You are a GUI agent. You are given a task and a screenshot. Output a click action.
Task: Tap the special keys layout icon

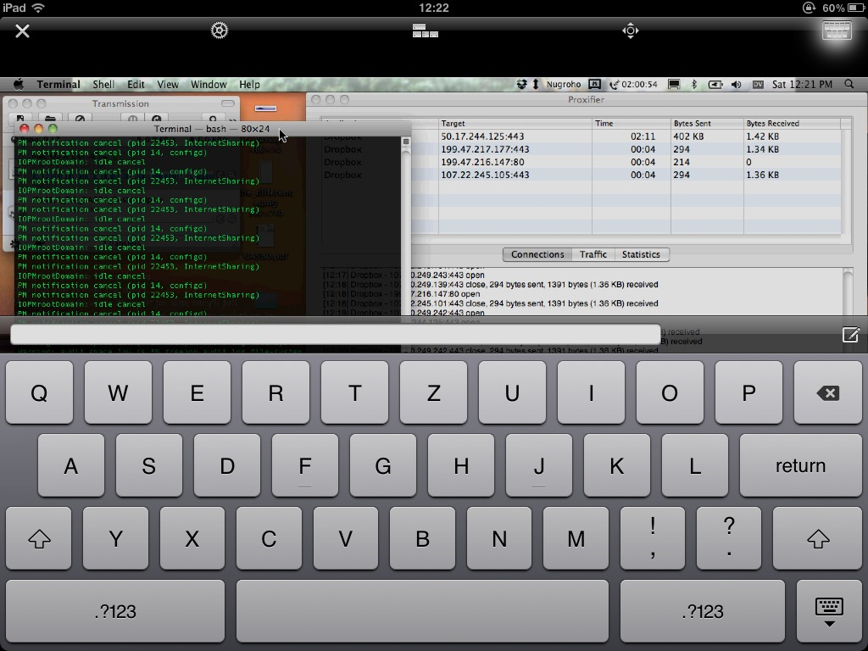[x=426, y=31]
